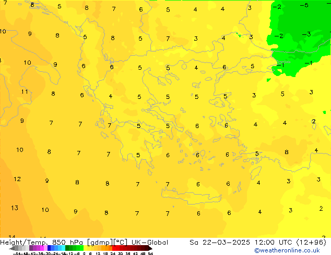331x255 pixels.
Task: Click the '-3' temperature value in the green area
Action: (x=306, y=34)
